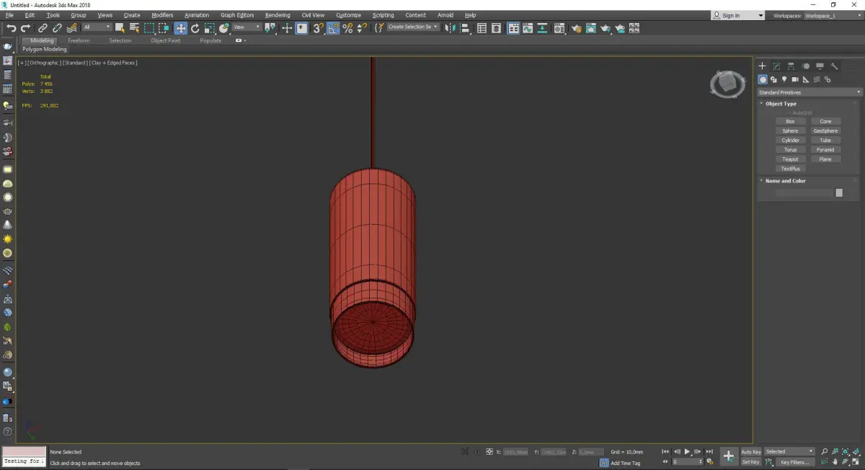The height and width of the screenshot is (470, 865).
Task: Click the Mirror tool icon
Action: coord(451,28)
